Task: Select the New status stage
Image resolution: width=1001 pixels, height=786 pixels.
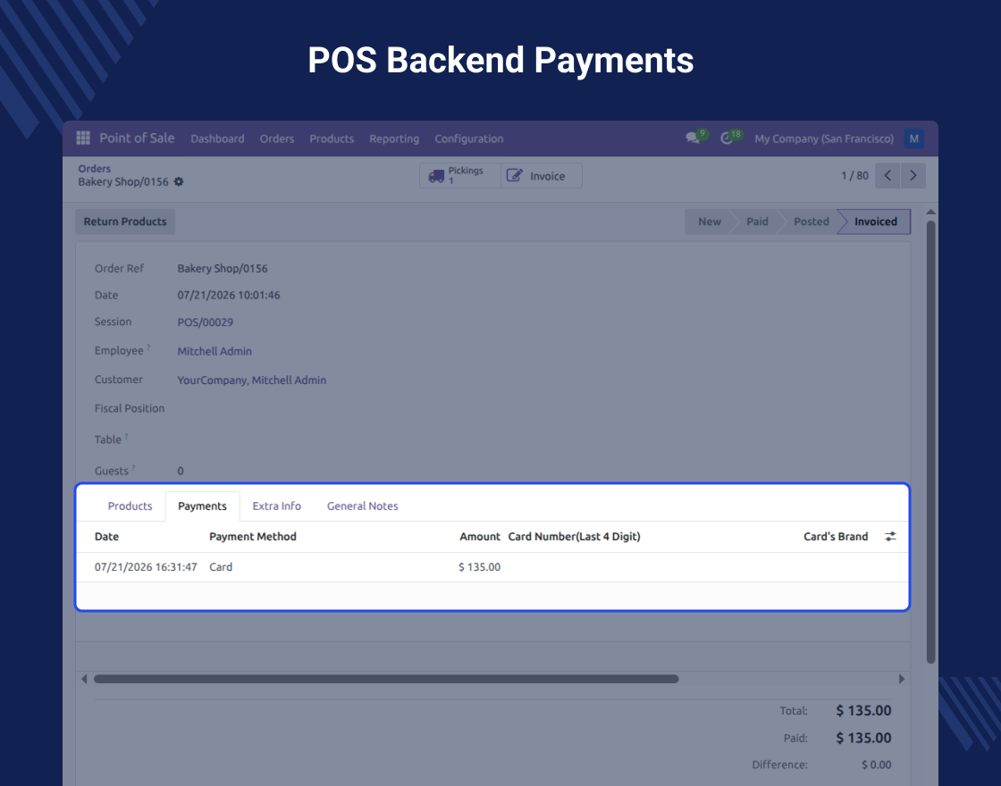Action: click(710, 222)
